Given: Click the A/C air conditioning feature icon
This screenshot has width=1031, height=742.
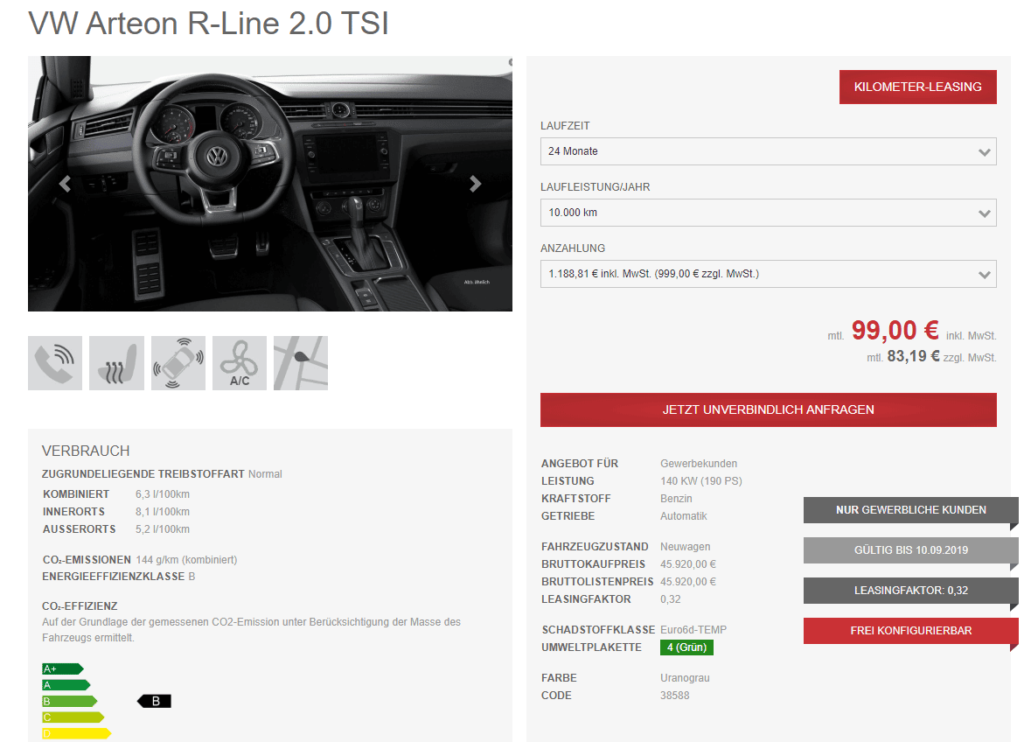Looking at the screenshot, I should coord(240,363).
